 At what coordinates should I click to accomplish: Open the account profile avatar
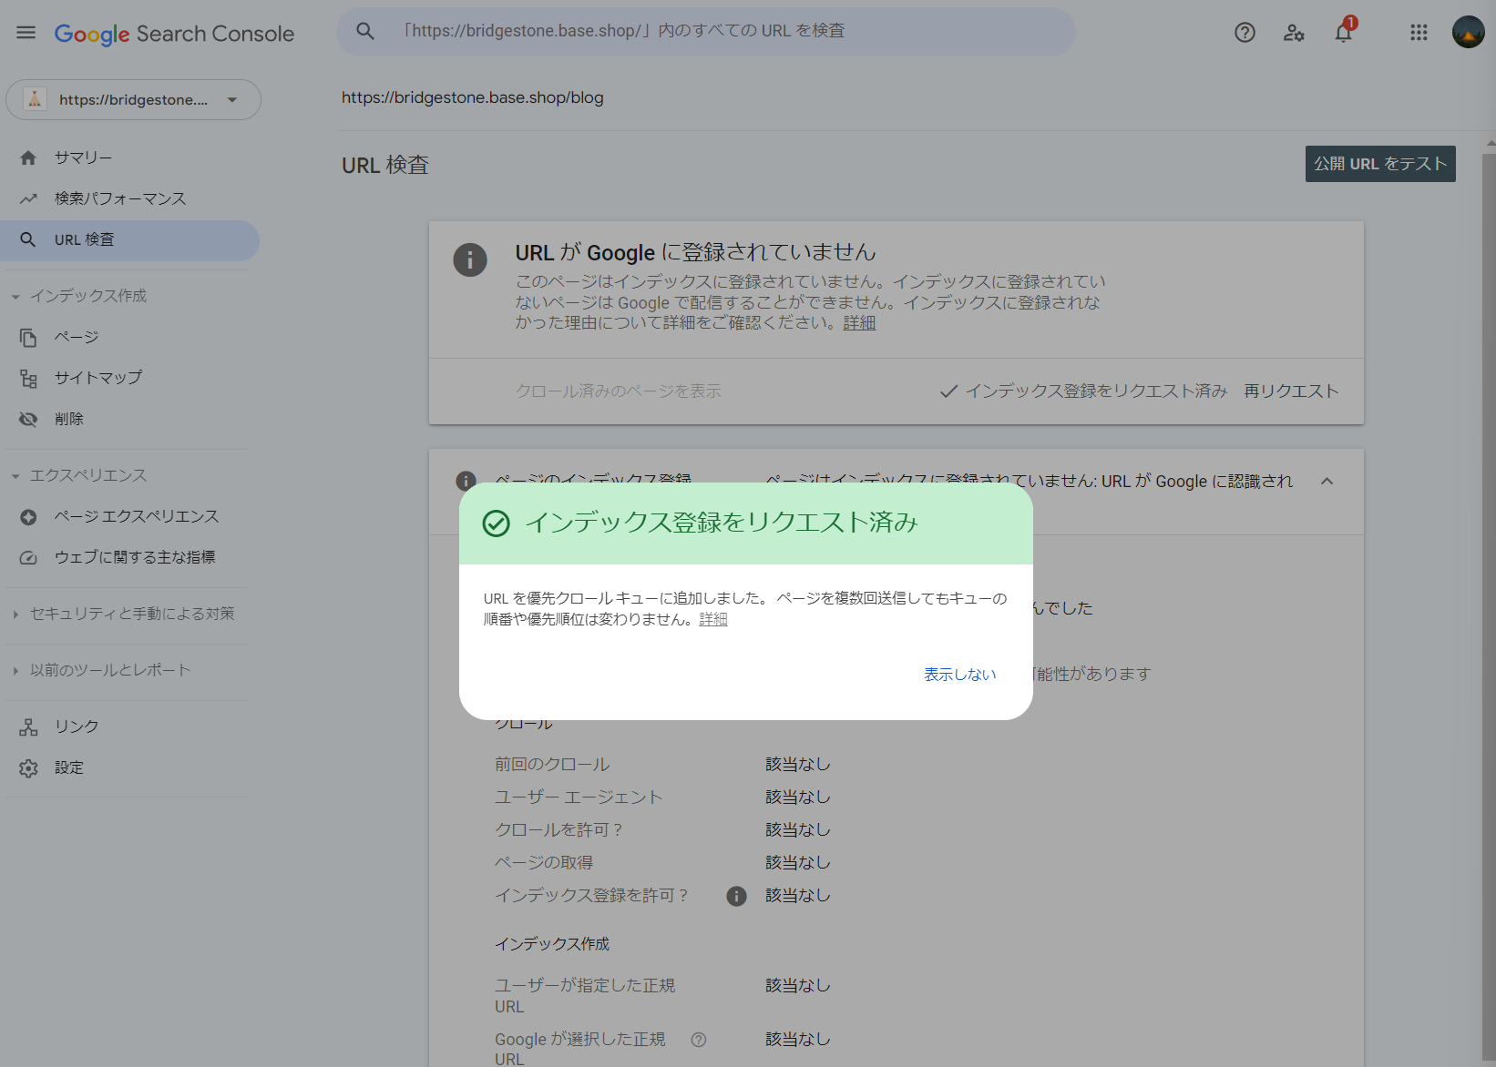click(x=1469, y=32)
